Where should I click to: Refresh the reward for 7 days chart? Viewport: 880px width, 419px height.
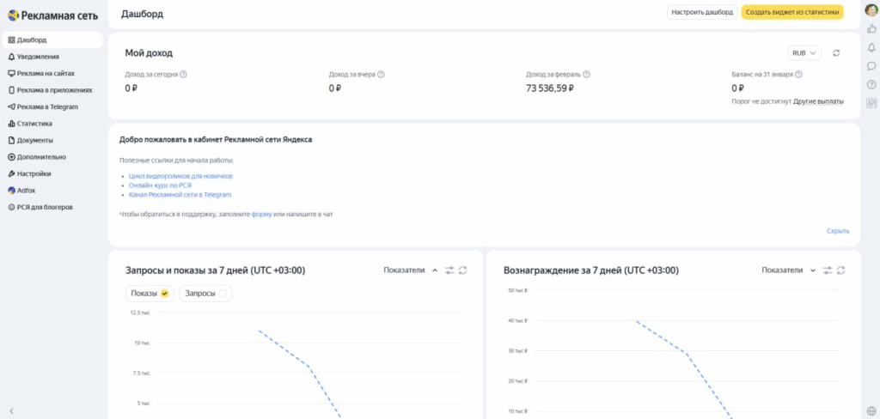(841, 270)
